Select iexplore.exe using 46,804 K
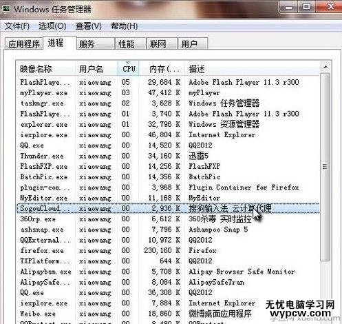The width and height of the screenshot is (342, 324). [x=168, y=135]
